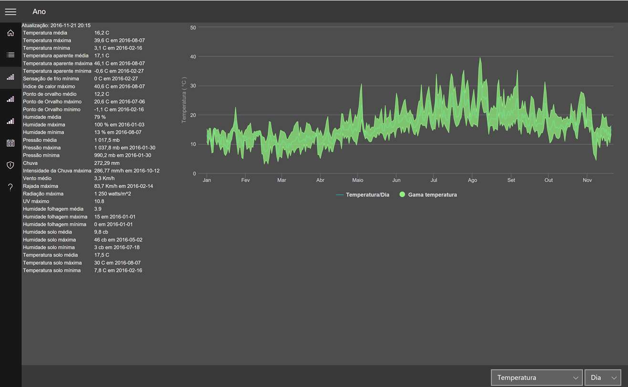Open the calendar icon in sidebar
The height and width of the screenshot is (387, 628).
[10, 143]
